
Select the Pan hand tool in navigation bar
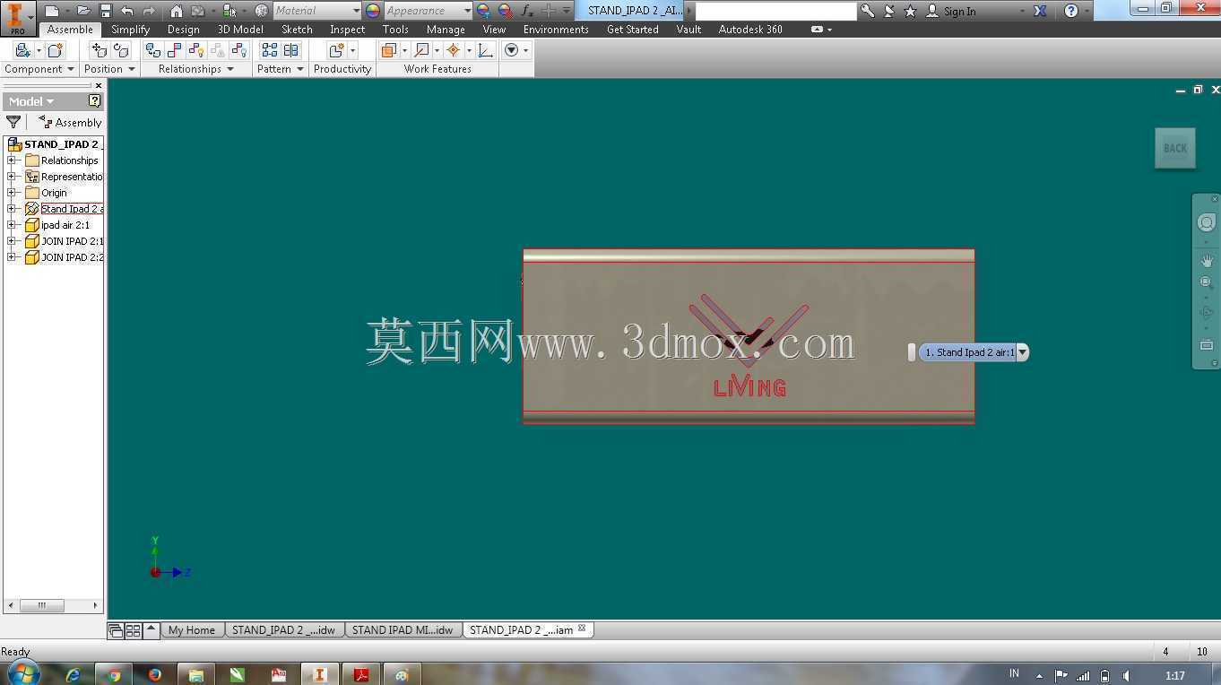pyautogui.click(x=1207, y=260)
